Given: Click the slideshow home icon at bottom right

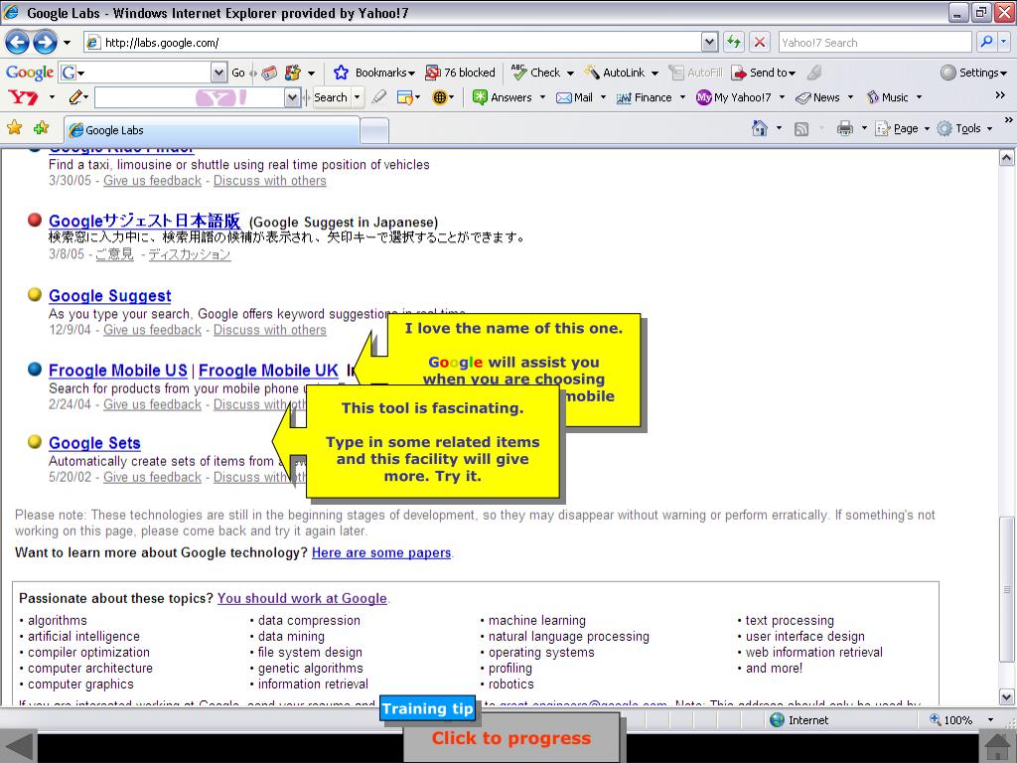Looking at the screenshot, I should coord(997,747).
